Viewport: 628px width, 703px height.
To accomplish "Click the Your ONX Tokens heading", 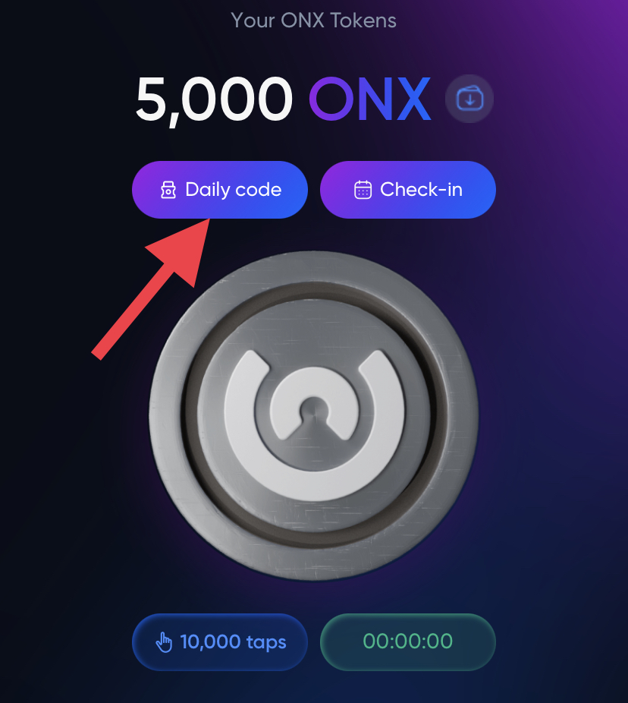I will tap(313, 20).
